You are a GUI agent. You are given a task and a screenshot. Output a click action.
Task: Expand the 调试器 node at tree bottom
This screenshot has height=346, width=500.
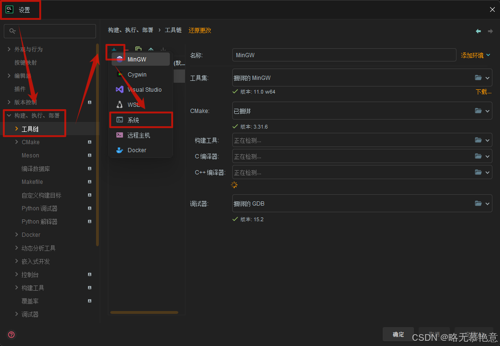point(17,314)
